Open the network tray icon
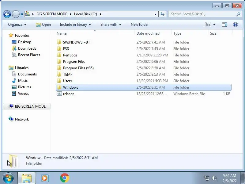Screen dimensions: 245x184 [x=206, y=178]
